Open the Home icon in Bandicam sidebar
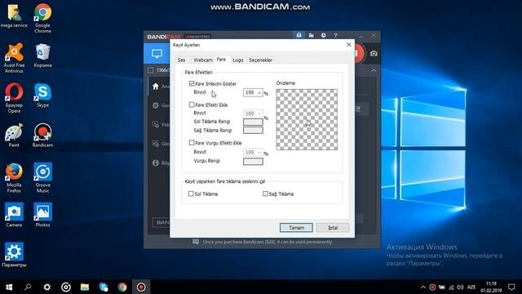 tap(156, 87)
